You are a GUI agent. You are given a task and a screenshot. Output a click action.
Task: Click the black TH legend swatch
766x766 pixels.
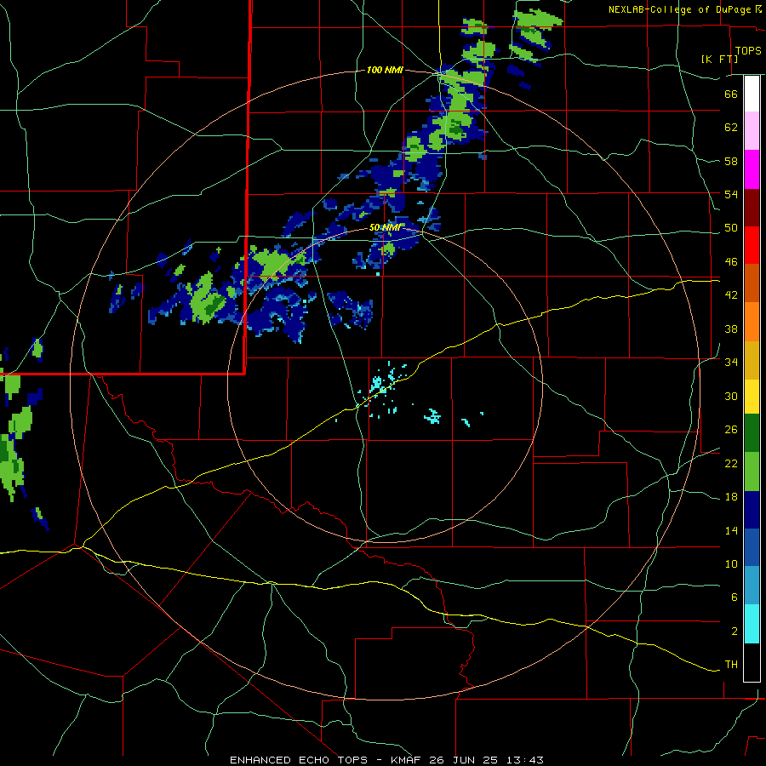pos(752,662)
